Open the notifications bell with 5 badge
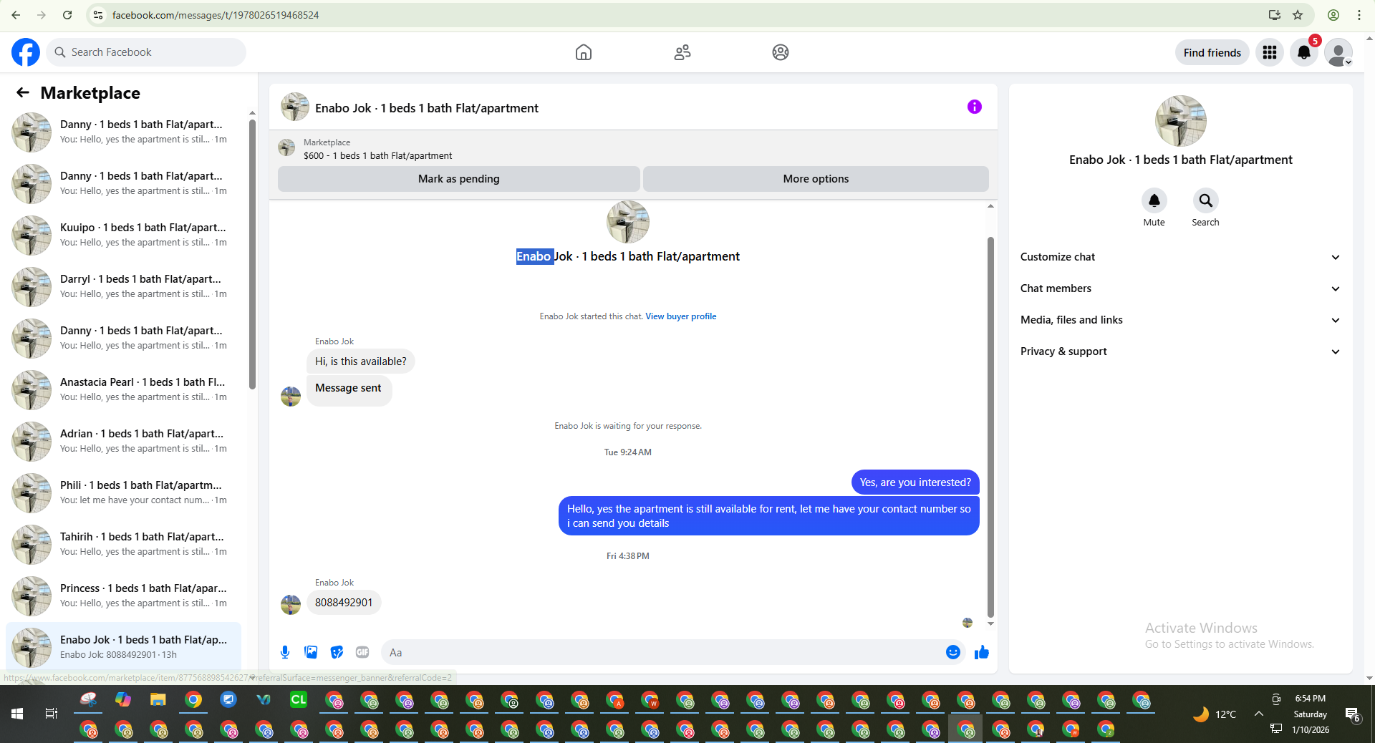Screen dimensions: 1375x743 pyautogui.click(x=1304, y=52)
